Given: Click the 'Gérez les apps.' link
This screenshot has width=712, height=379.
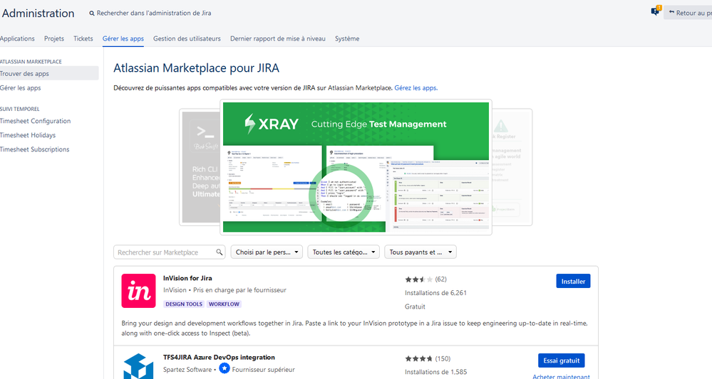Looking at the screenshot, I should tap(416, 88).
